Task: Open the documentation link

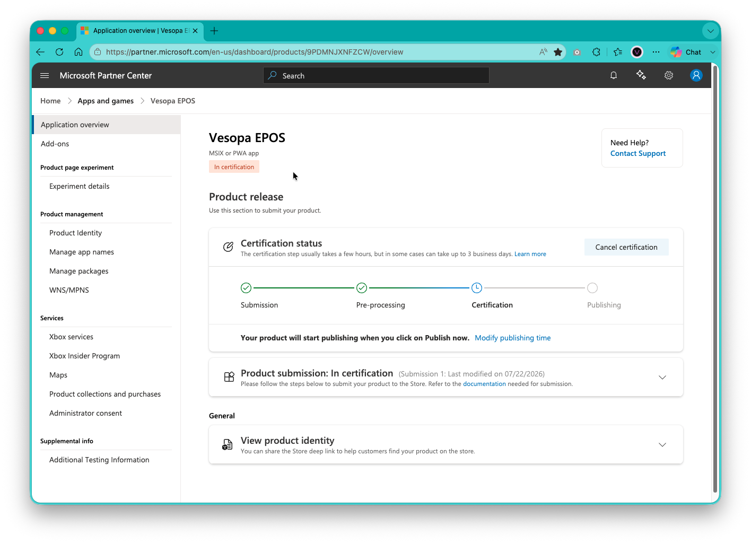Action: 485,384
